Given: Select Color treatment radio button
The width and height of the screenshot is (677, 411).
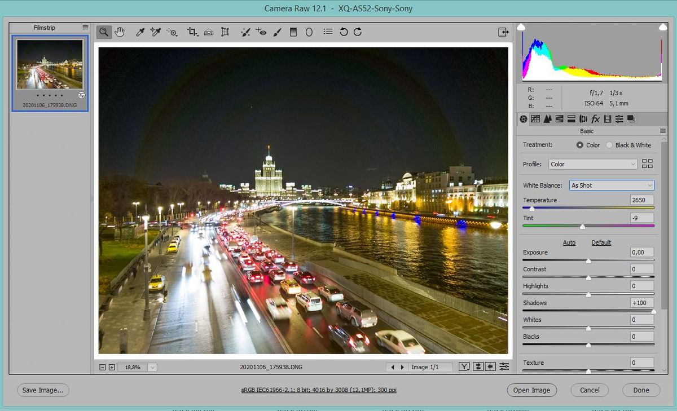Looking at the screenshot, I should 580,145.
